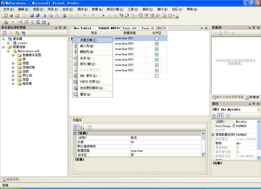261x189 pixels.
Task: Click the pin icon of Server Explorer panel
Action: point(60,28)
